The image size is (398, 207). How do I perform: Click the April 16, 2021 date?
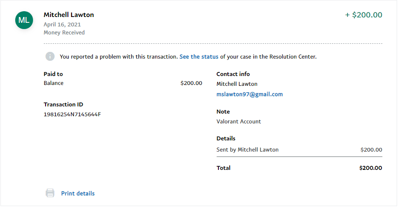point(62,25)
